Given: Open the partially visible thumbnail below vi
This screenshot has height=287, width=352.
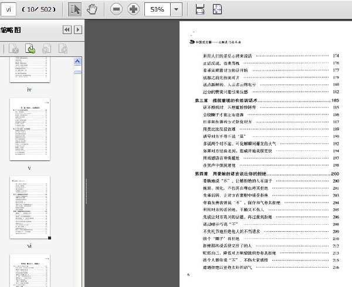Looking at the screenshot, I should click(x=30, y=271).
